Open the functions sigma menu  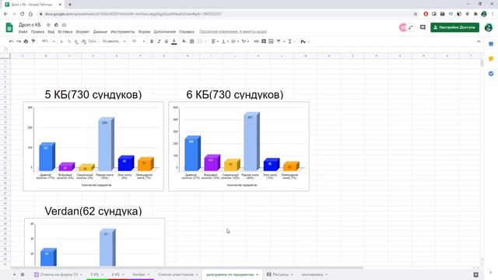290,41
